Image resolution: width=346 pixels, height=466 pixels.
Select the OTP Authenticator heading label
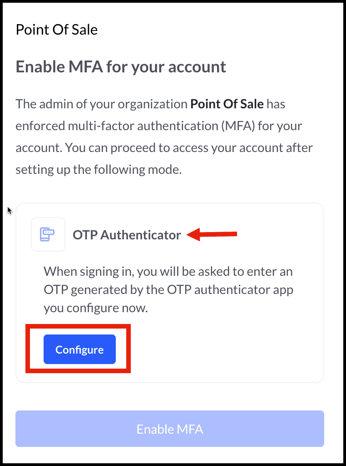tap(127, 235)
